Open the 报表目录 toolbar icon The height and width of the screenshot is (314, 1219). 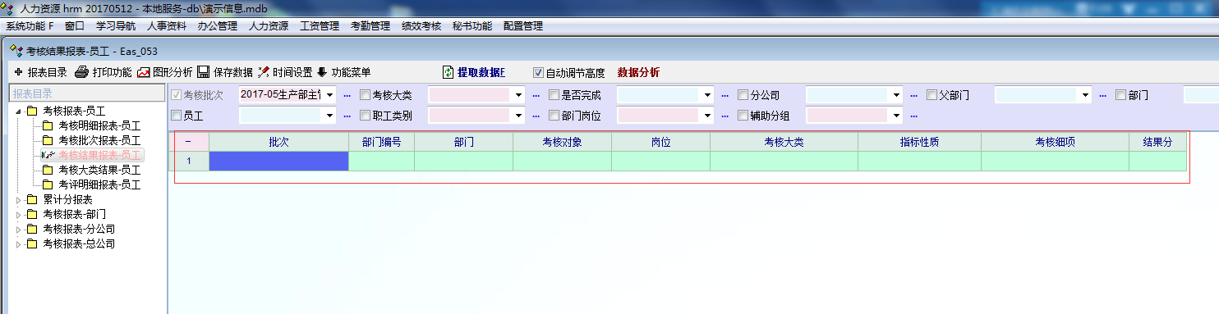(x=19, y=72)
